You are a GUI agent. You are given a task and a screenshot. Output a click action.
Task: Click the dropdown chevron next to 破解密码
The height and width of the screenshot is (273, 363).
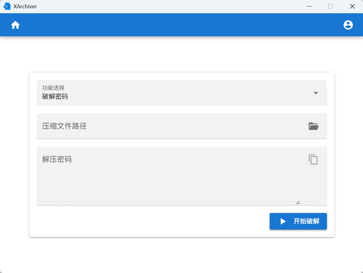click(x=316, y=93)
